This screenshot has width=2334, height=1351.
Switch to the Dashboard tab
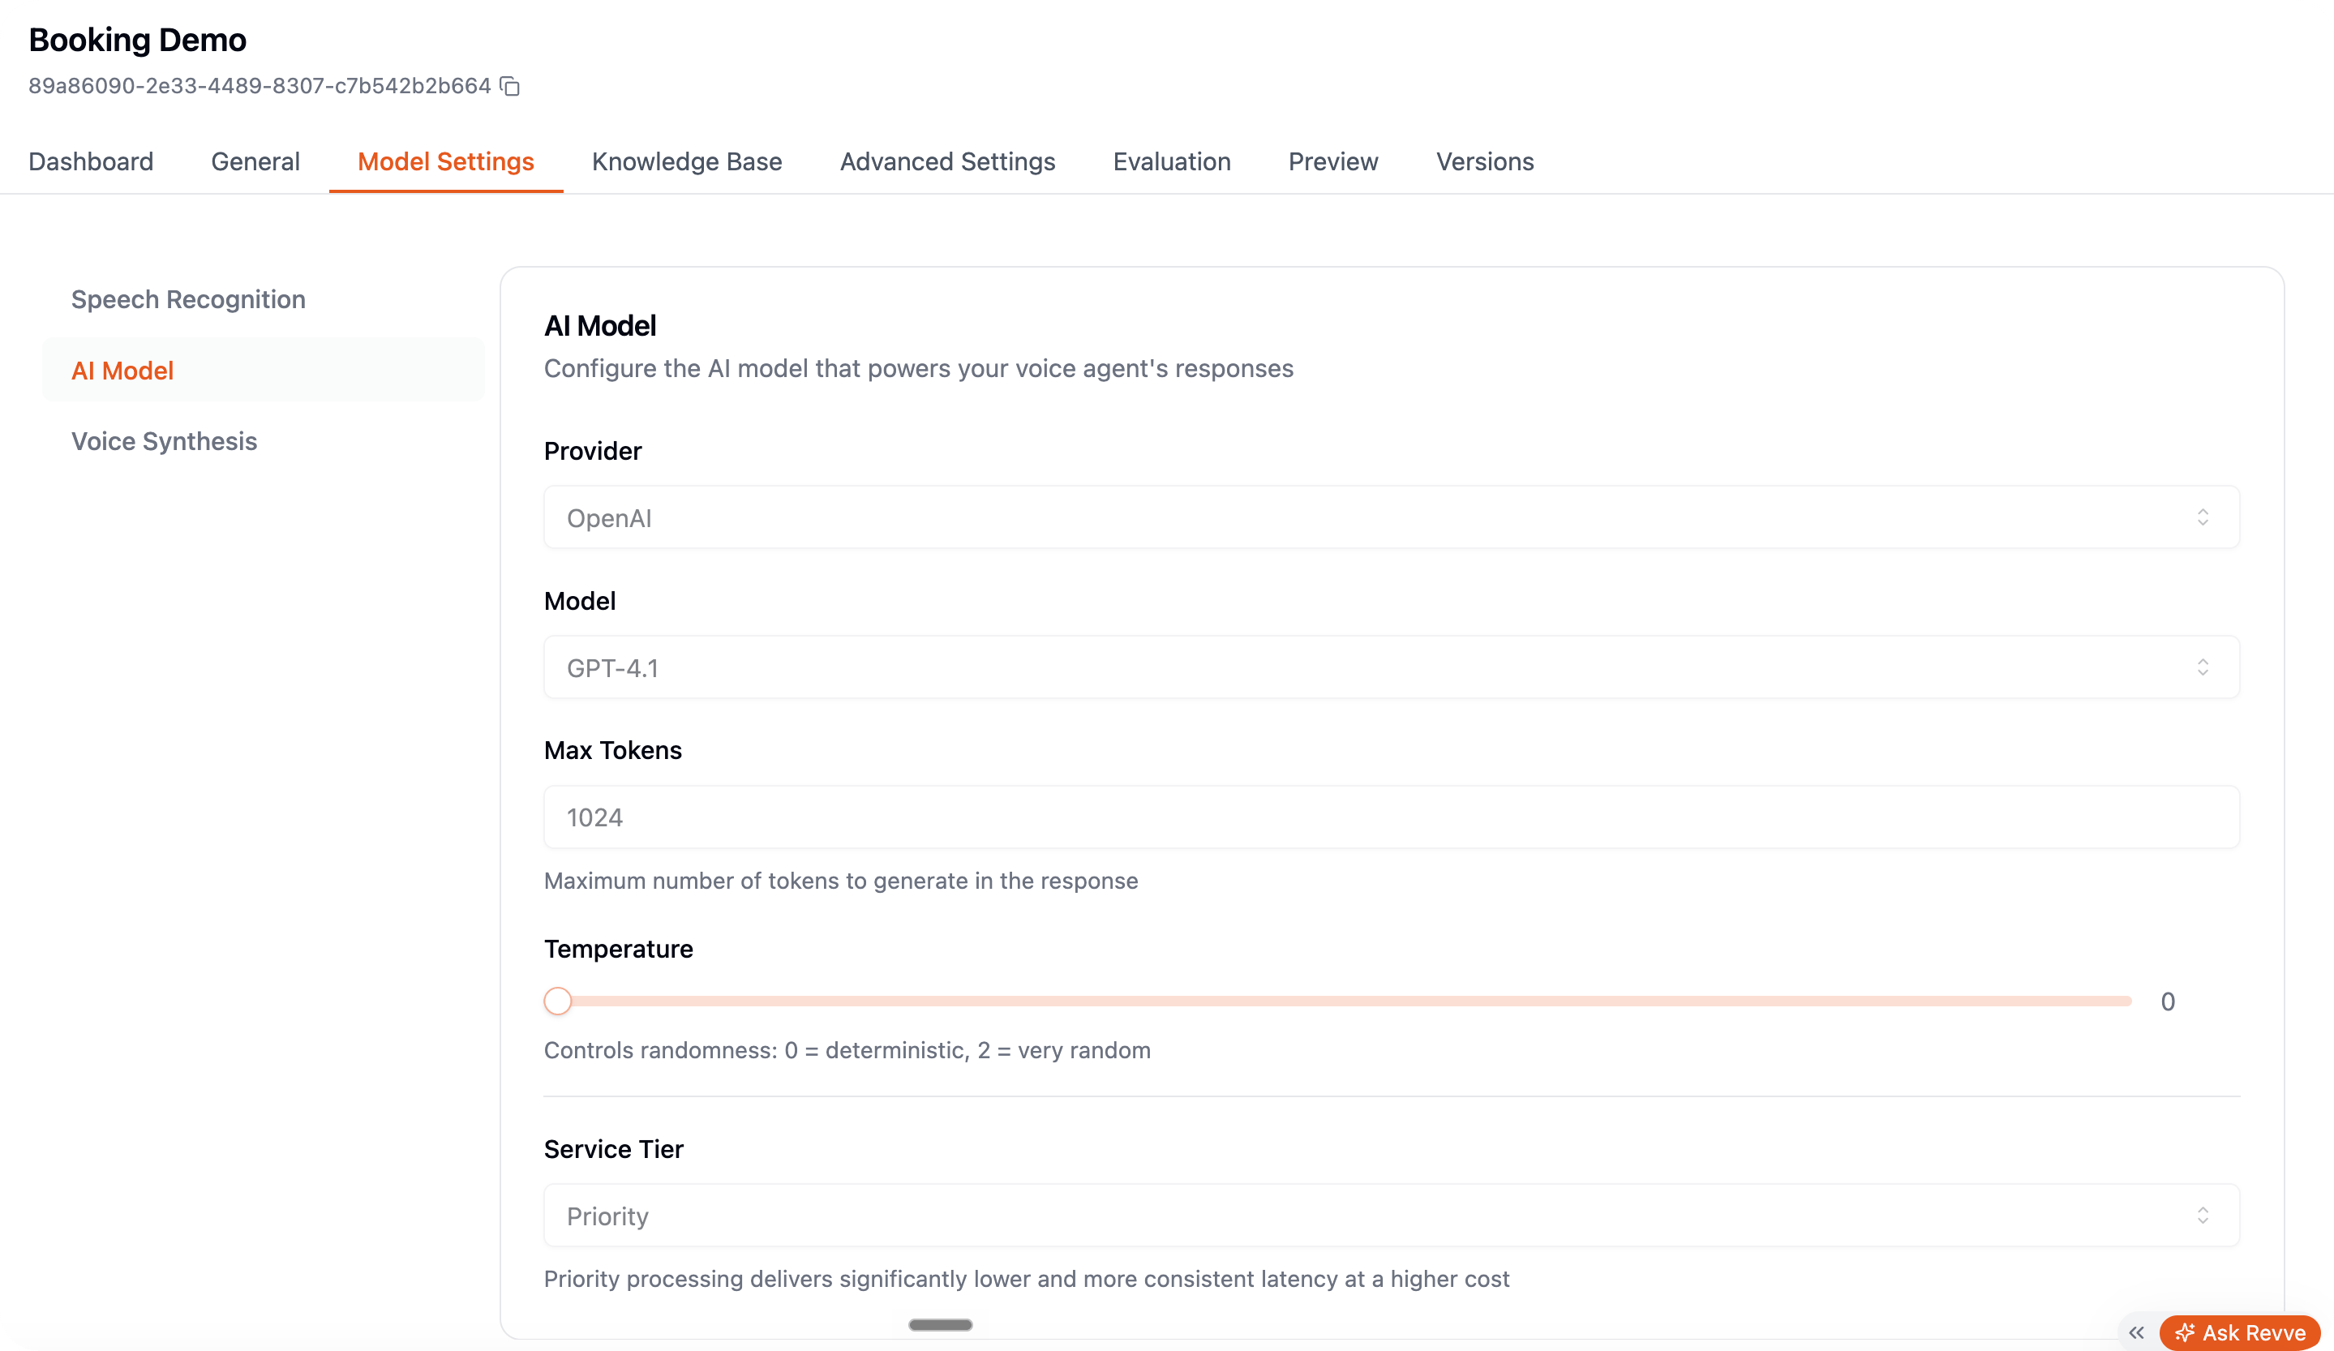tap(91, 161)
